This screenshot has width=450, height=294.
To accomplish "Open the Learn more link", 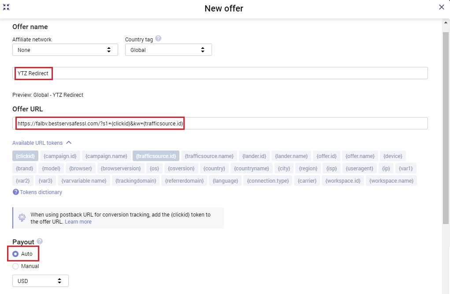I will coord(78,222).
